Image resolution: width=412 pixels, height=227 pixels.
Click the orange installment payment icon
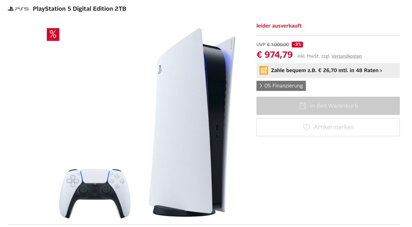[x=264, y=70]
